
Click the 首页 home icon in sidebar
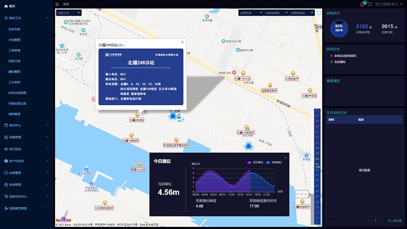[5, 6]
